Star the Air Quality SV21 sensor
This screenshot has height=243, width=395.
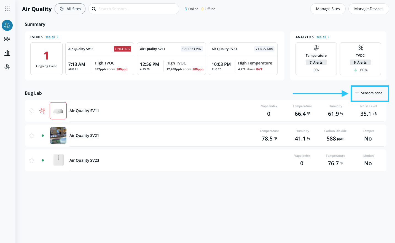click(x=32, y=136)
